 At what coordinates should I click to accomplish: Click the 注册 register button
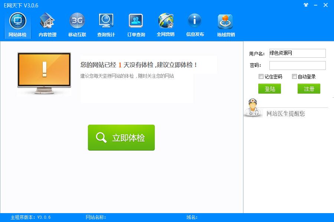click(309, 89)
